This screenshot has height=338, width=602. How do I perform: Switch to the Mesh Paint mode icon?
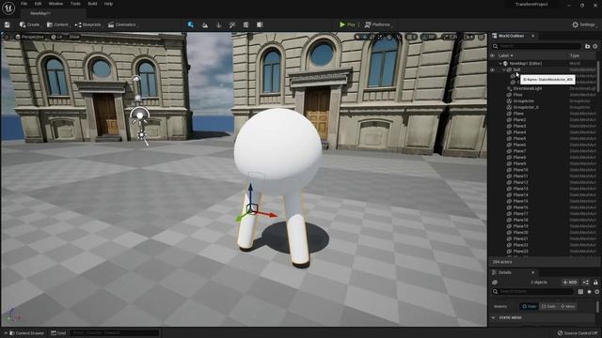click(x=232, y=24)
